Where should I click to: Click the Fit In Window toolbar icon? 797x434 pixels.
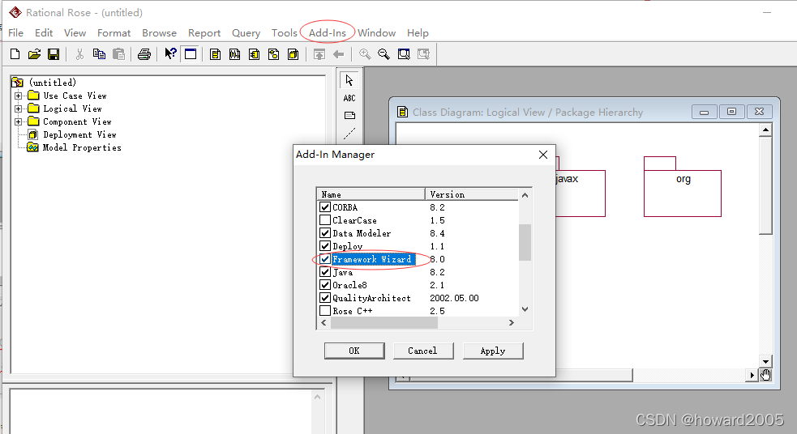404,53
